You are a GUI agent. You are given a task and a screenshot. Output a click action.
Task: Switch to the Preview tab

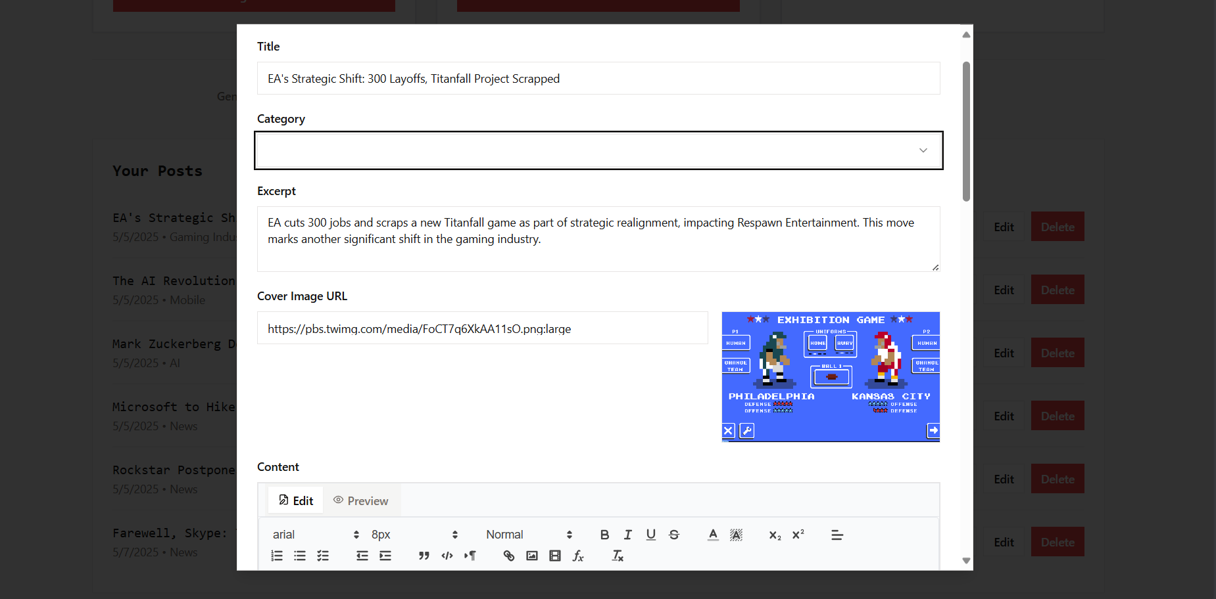(360, 500)
